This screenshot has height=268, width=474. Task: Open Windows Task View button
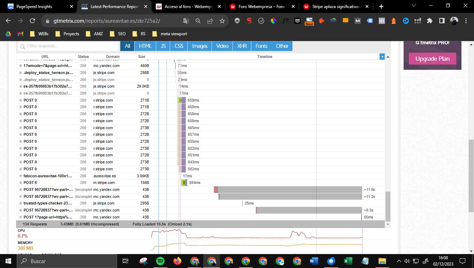[125, 261]
